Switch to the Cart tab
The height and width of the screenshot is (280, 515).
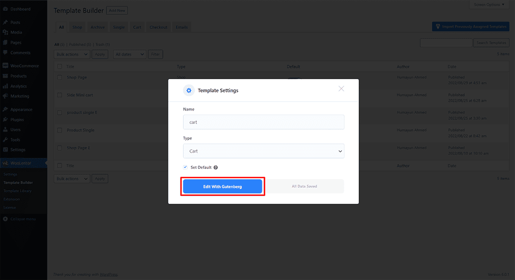(x=137, y=27)
